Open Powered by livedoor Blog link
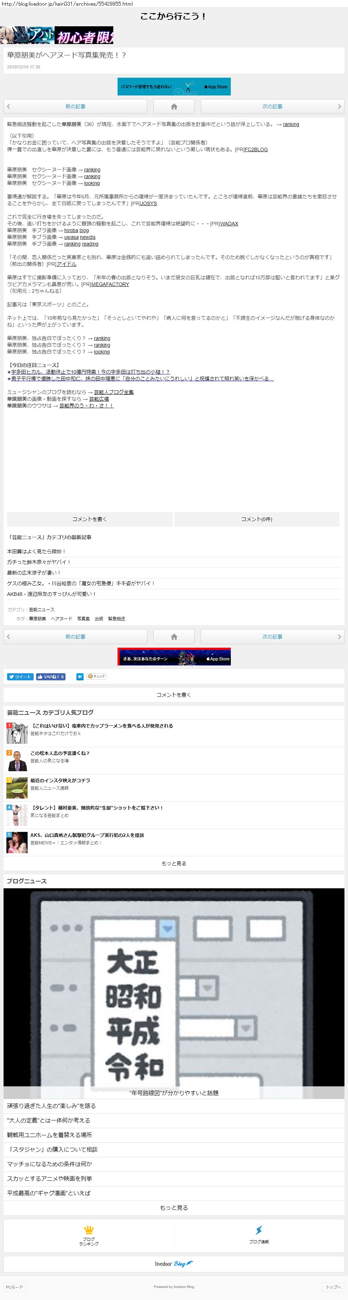348x1300 pixels. click(x=174, y=1287)
